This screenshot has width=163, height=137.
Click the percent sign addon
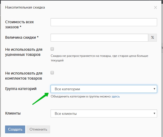153,38
